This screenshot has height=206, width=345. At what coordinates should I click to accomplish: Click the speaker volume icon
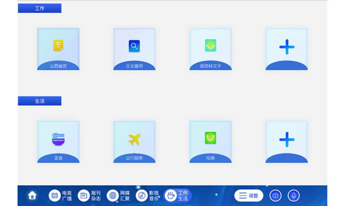[275, 196]
